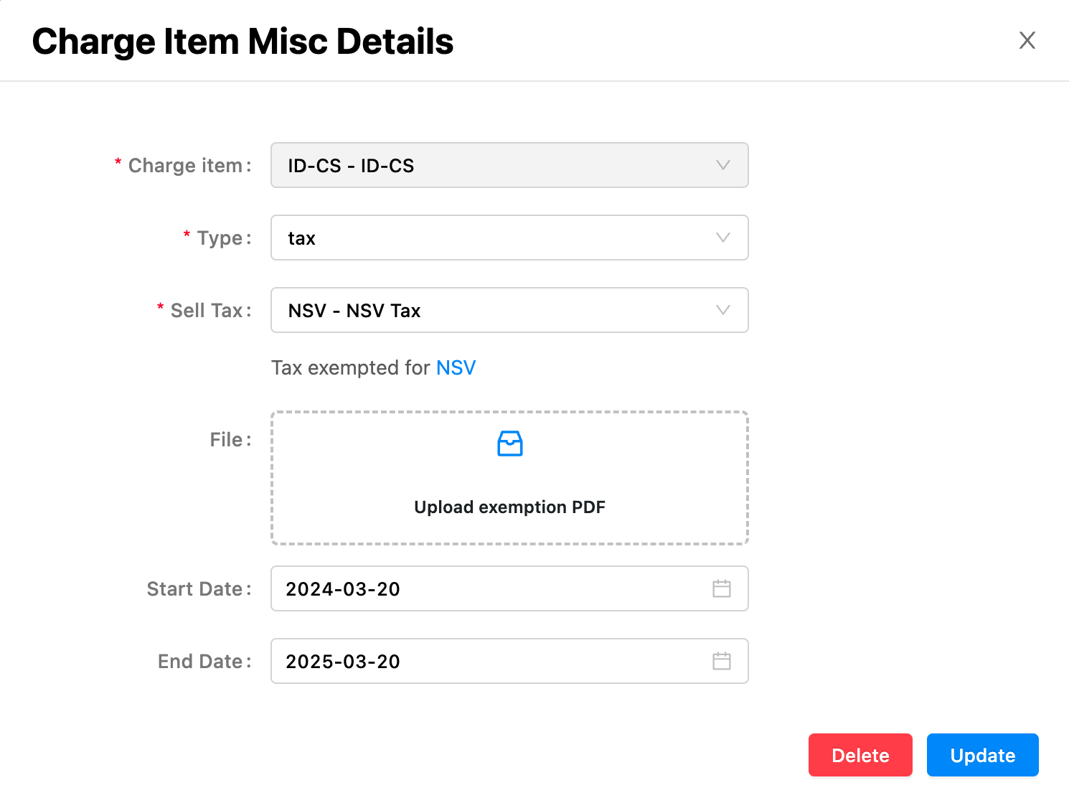Image resolution: width=1069 pixels, height=798 pixels.
Task: Open the Start Date calendar icon
Action: point(721,588)
